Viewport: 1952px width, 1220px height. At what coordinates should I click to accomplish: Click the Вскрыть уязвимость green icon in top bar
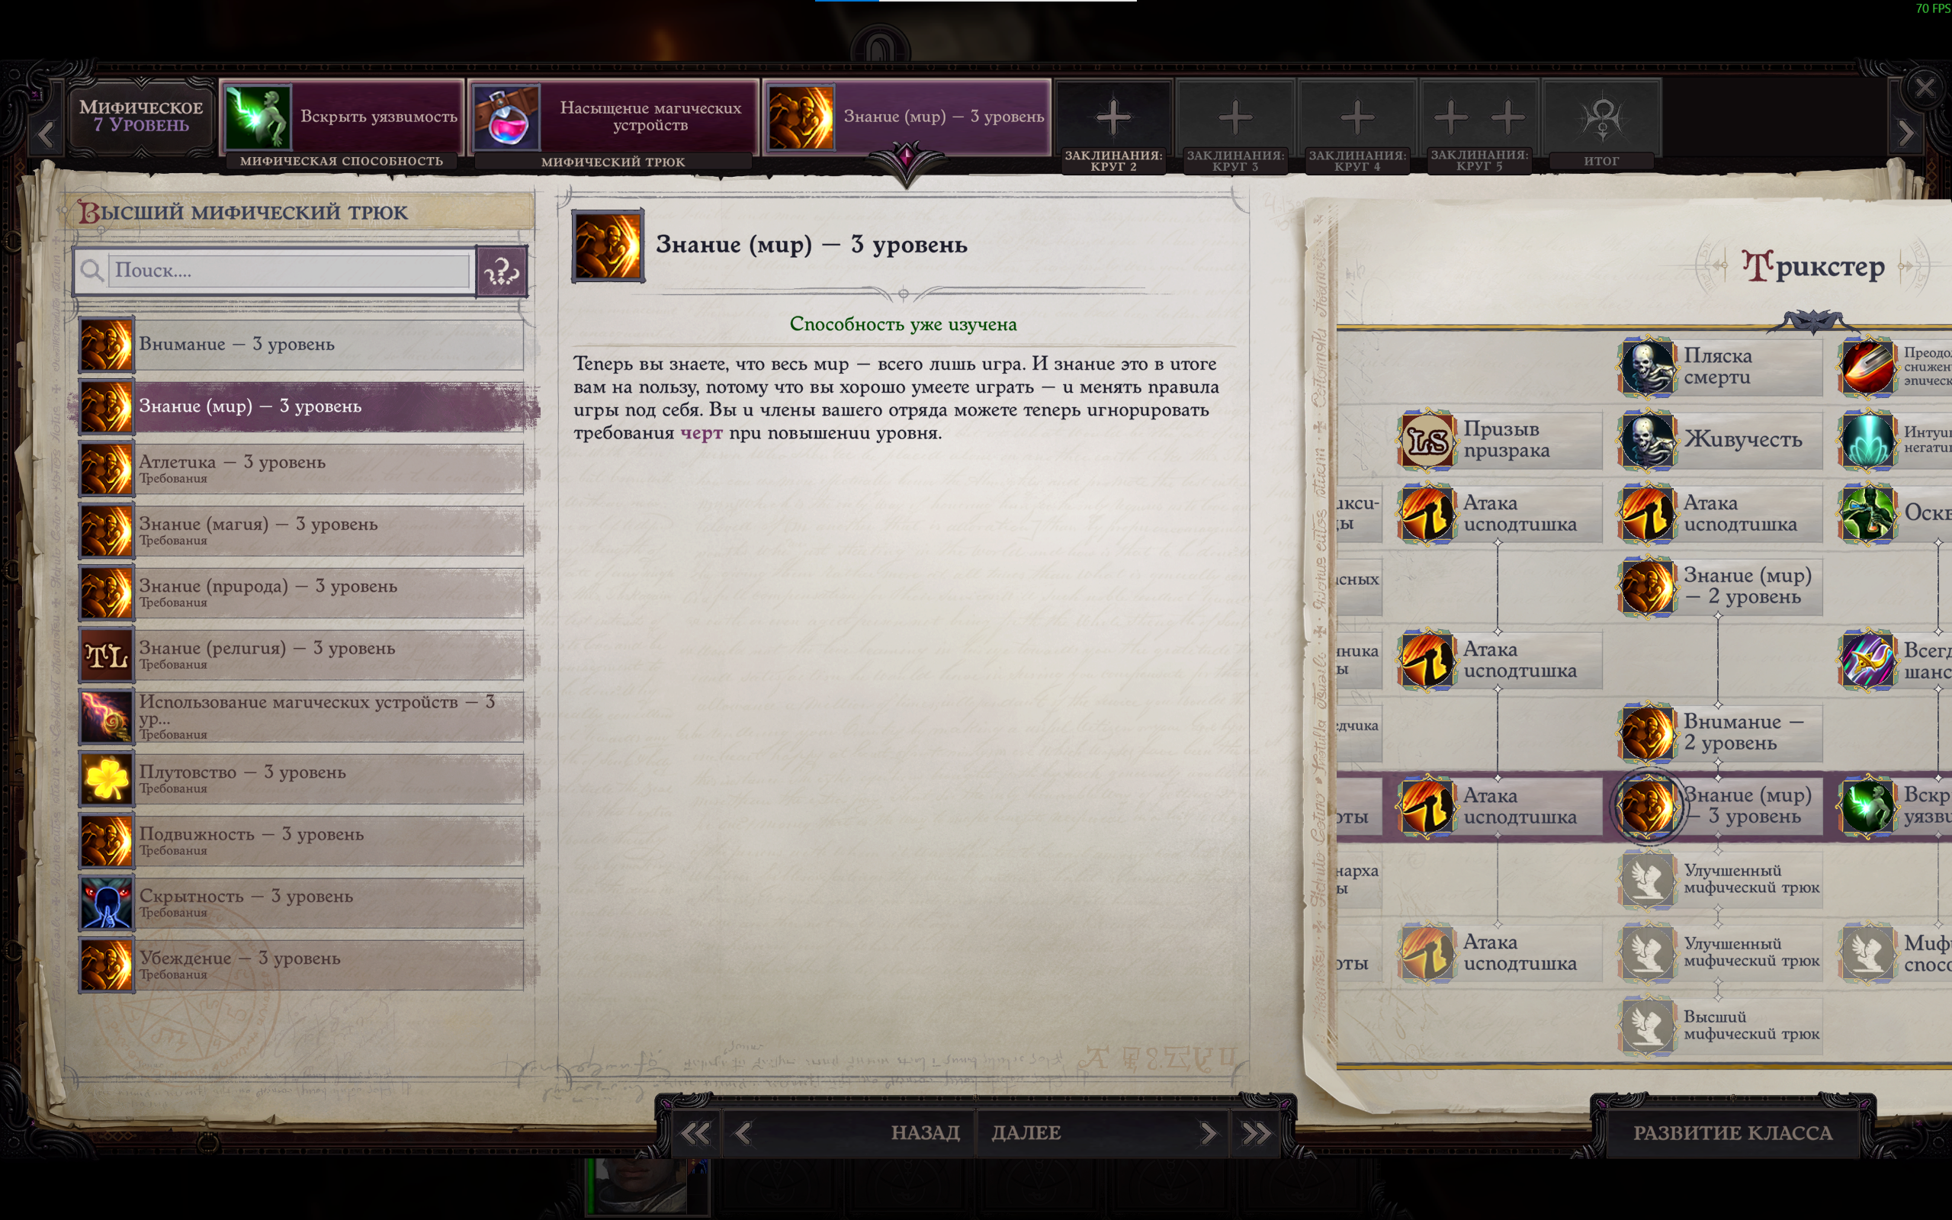[x=257, y=117]
